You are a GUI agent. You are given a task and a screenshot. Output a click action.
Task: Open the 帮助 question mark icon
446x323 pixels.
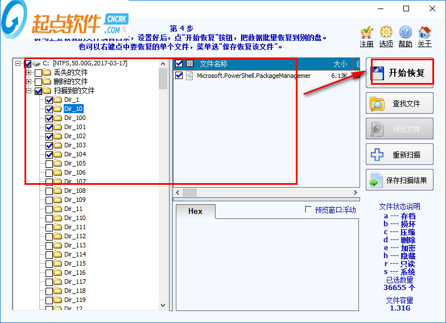click(405, 32)
